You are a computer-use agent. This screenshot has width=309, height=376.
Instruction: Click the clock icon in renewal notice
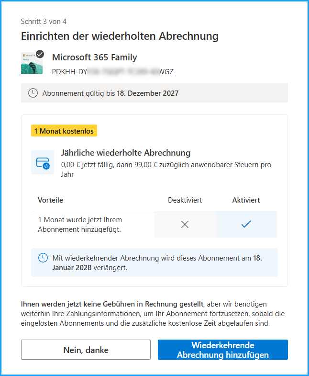pos(43,258)
